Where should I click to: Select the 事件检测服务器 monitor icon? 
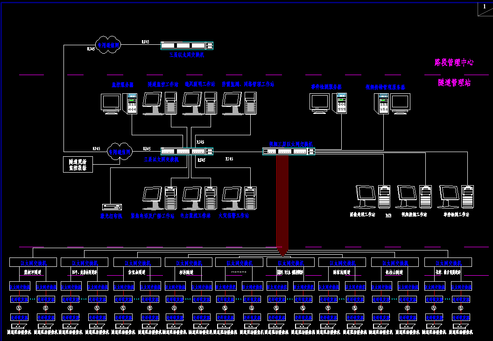tap(320, 103)
